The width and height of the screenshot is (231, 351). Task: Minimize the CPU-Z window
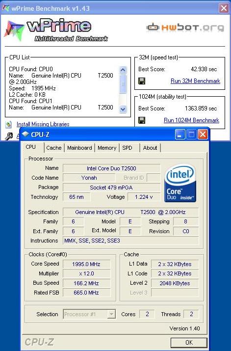[180, 135]
